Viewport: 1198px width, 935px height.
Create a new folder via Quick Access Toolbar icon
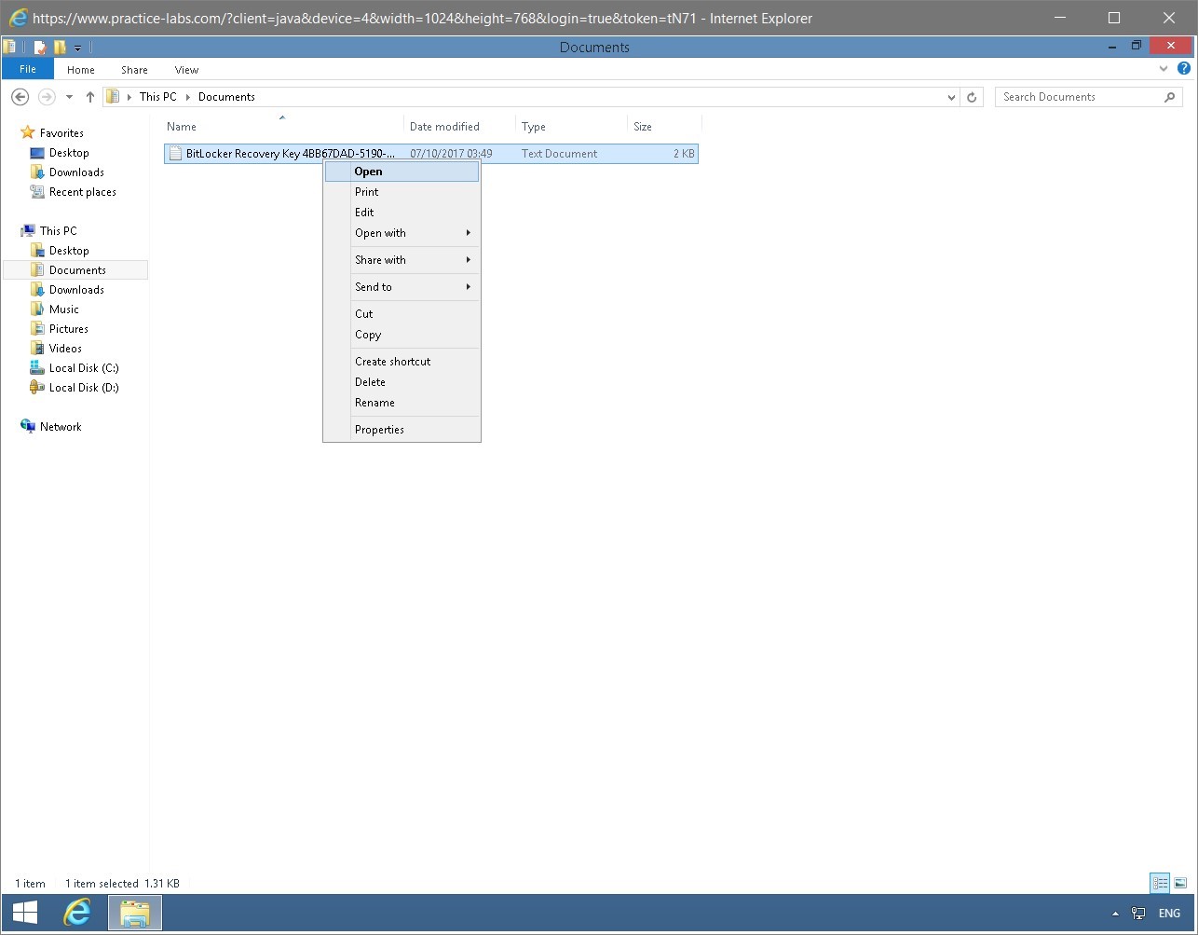[x=60, y=46]
